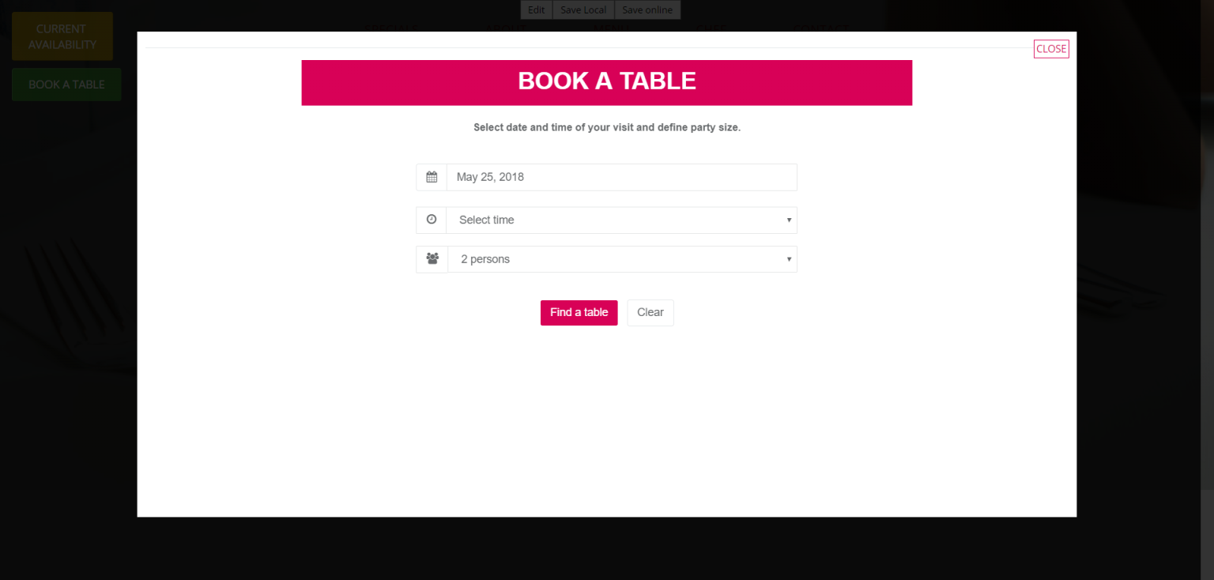Close the booking dialog using CLOSE
The height and width of the screenshot is (580, 1214).
[x=1051, y=49]
